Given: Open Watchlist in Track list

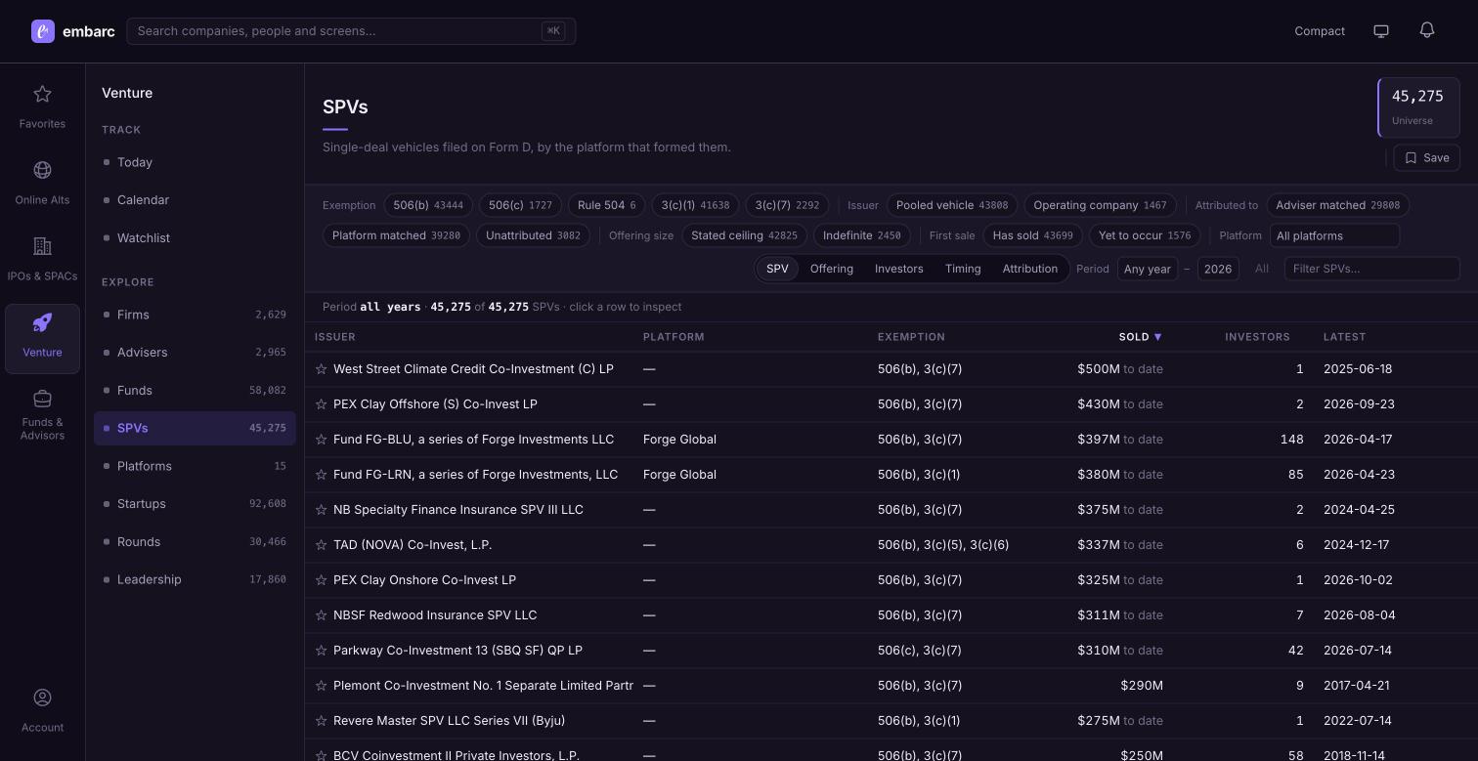Looking at the screenshot, I should coord(195,237).
